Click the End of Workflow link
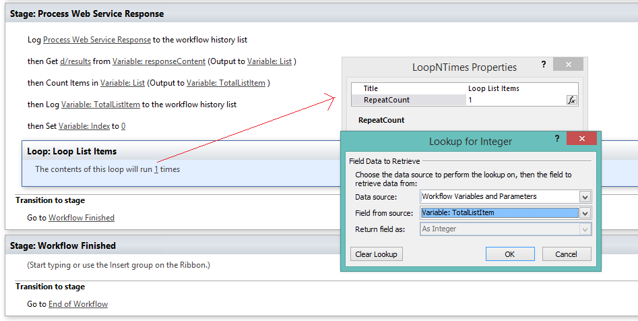The image size is (638, 321). tap(78, 304)
